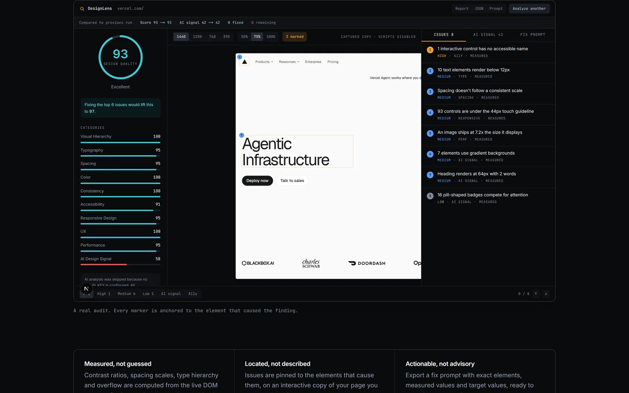Expand the Products menu in the preview
629x393 pixels.
tap(264, 62)
